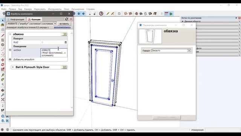Click the RotZ attribute name
This screenshot has width=241, height=136.
pyautogui.click(x=16, y=42)
